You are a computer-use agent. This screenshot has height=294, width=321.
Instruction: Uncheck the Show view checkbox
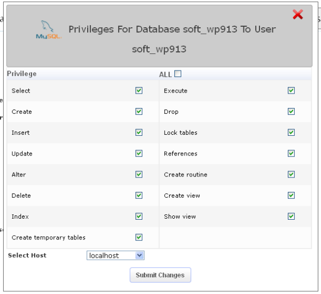pos(291,216)
